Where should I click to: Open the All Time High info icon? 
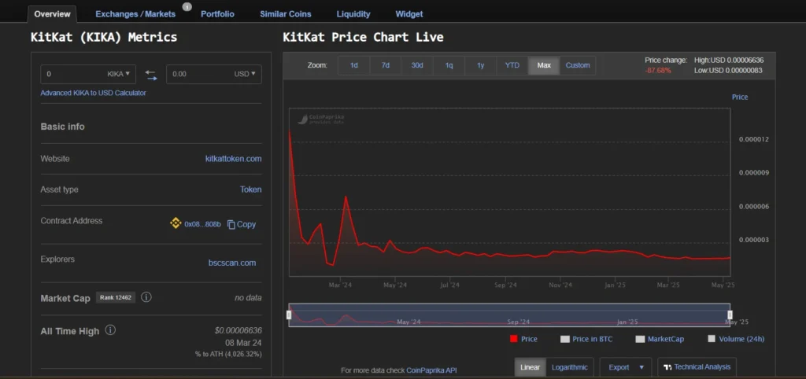click(110, 330)
